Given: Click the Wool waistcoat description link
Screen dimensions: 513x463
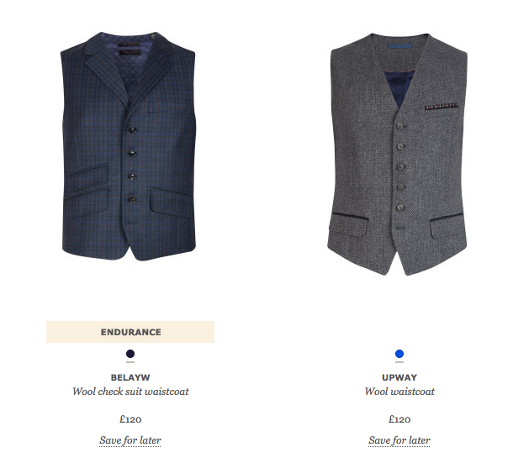Looking at the screenshot, I should [399, 392].
